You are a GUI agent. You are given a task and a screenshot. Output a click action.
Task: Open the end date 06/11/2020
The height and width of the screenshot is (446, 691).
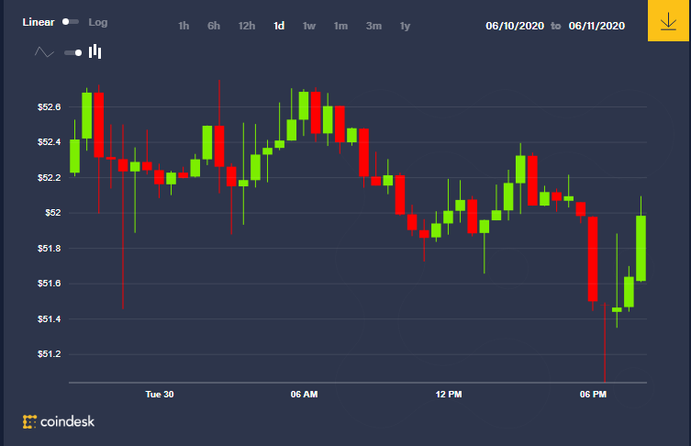(x=596, y=26)
